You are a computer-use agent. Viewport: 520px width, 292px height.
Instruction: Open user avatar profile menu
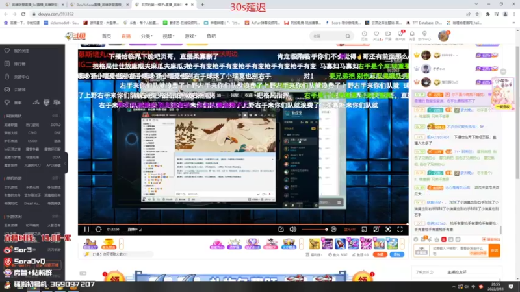pos(443,36)
